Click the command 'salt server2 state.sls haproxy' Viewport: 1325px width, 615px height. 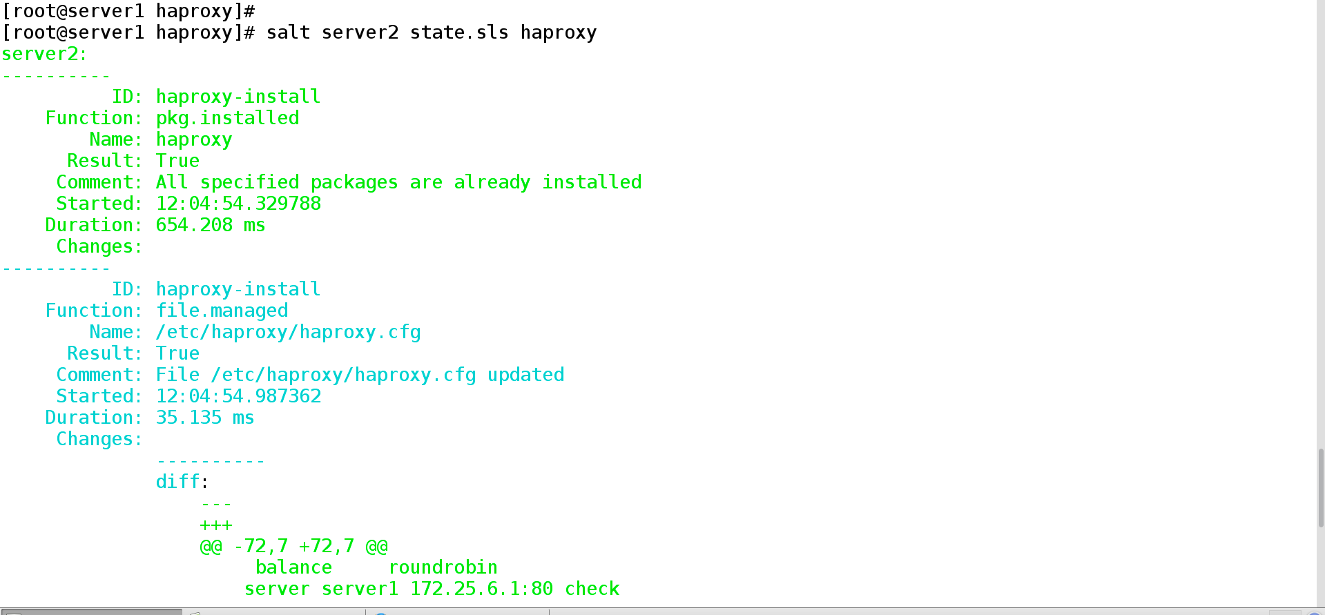click(432, 33)
